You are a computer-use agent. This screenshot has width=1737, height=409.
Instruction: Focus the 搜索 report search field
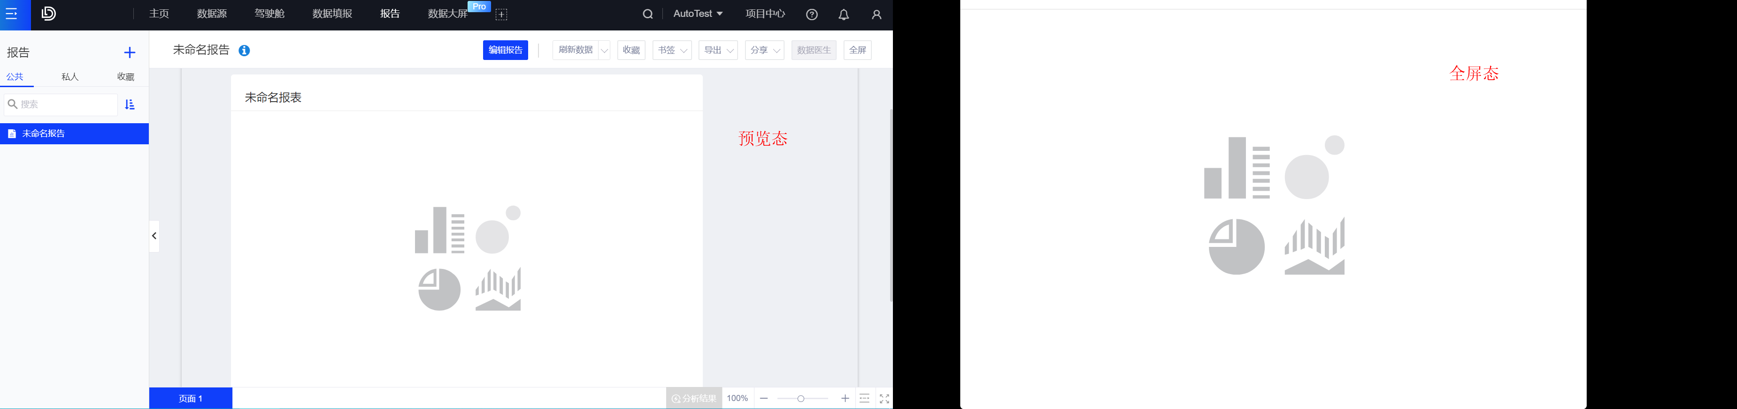tap(61, 104)
